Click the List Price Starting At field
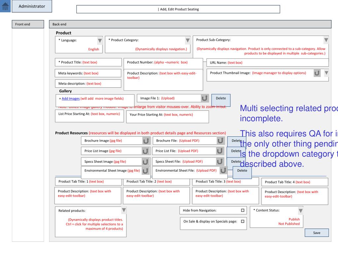 click(89, 116)
